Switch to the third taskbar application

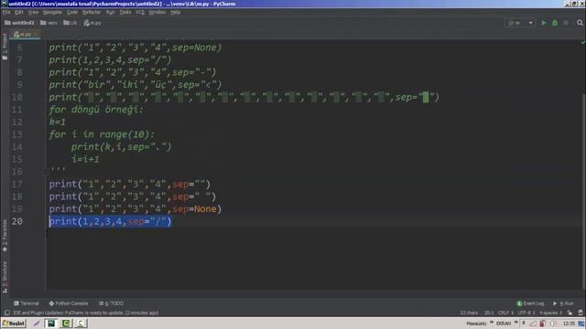(81, 323)
